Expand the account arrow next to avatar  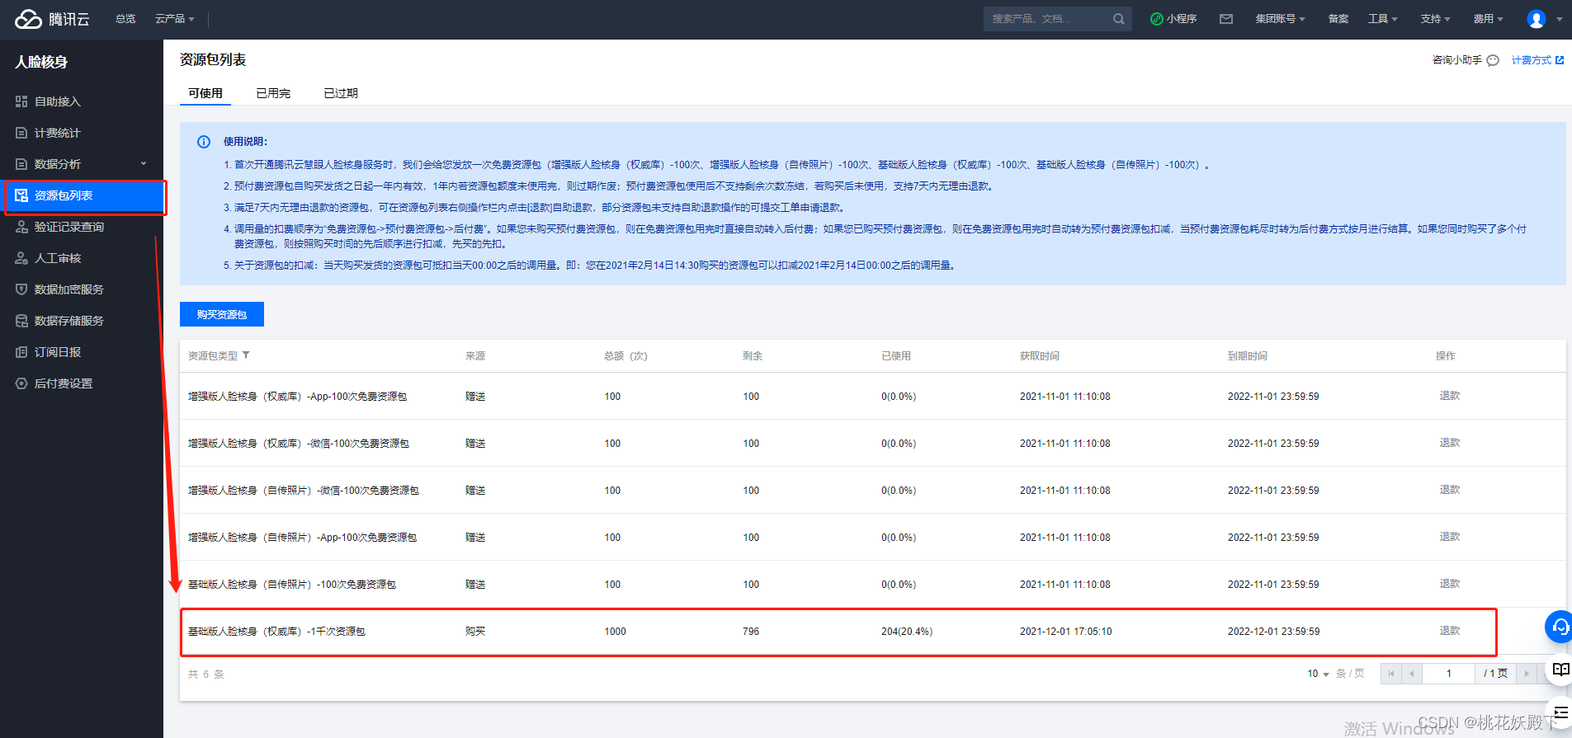[x=1559, y=19]
